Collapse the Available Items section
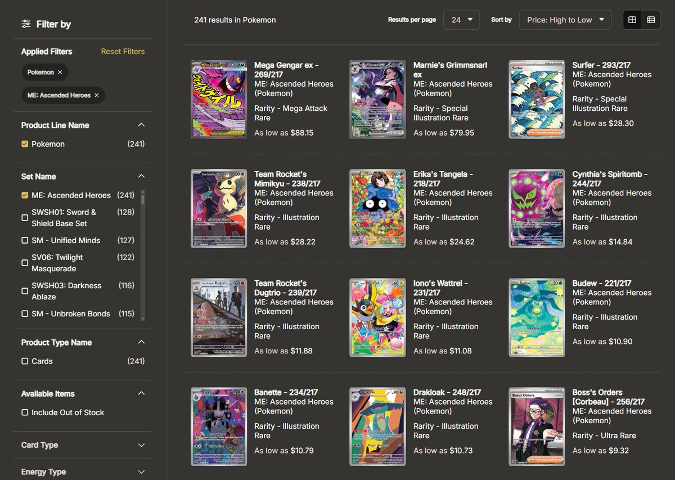 (x=141, y=393)
